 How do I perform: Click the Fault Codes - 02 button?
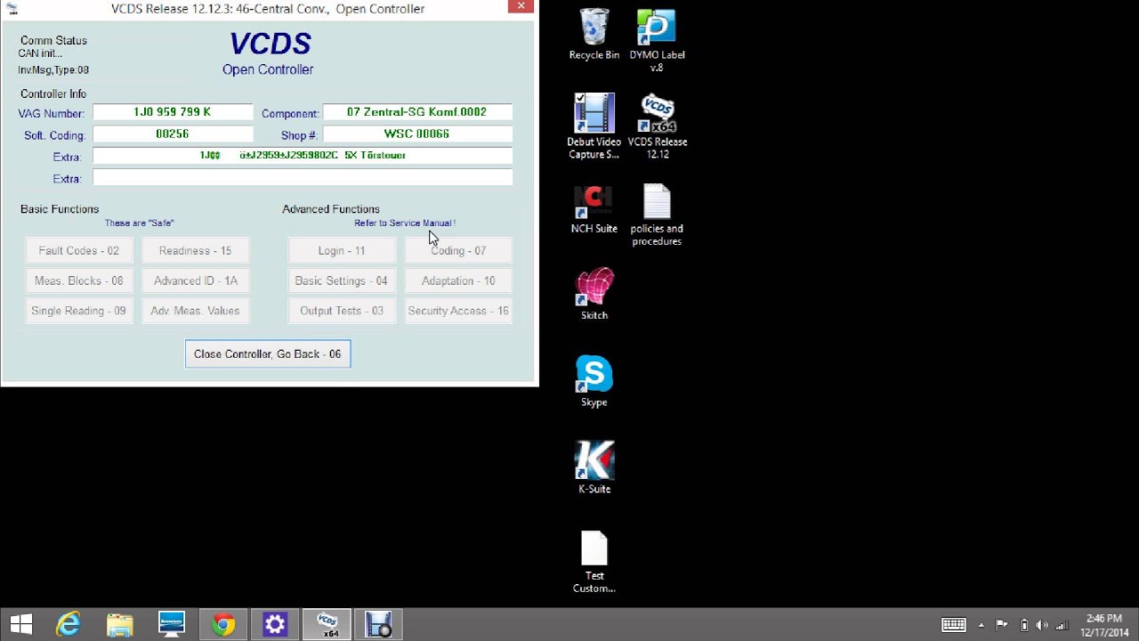tap(78, 250)
